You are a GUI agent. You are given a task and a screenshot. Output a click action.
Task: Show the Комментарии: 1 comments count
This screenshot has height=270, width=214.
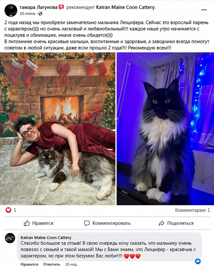(192, 210)
